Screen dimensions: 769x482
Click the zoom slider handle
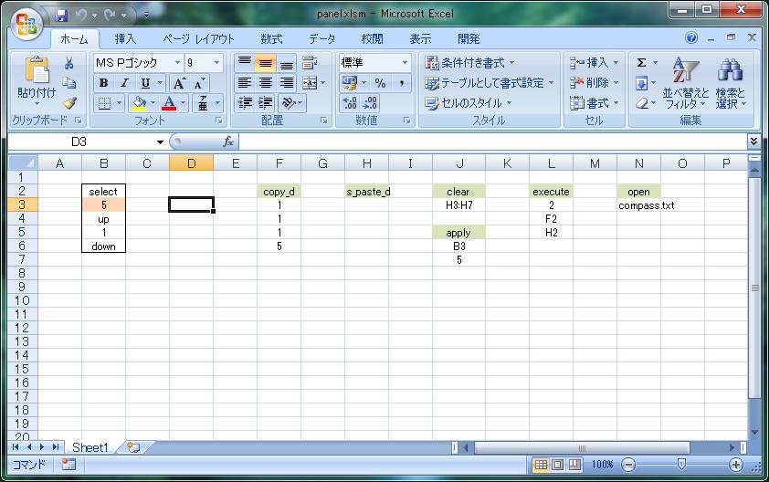tap(681, 465)
